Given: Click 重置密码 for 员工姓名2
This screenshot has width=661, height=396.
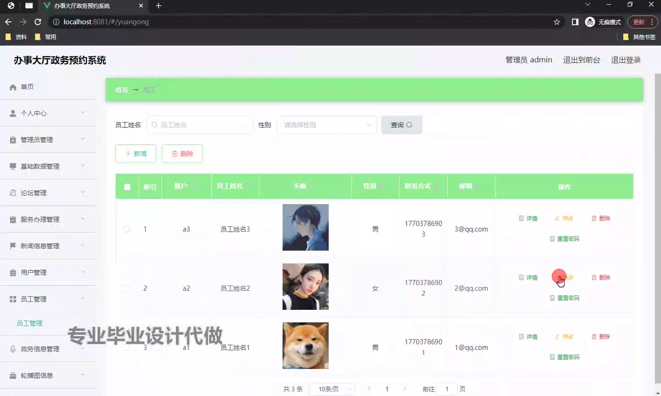Looking at the screenshot, I should click(x=565, y=298).
